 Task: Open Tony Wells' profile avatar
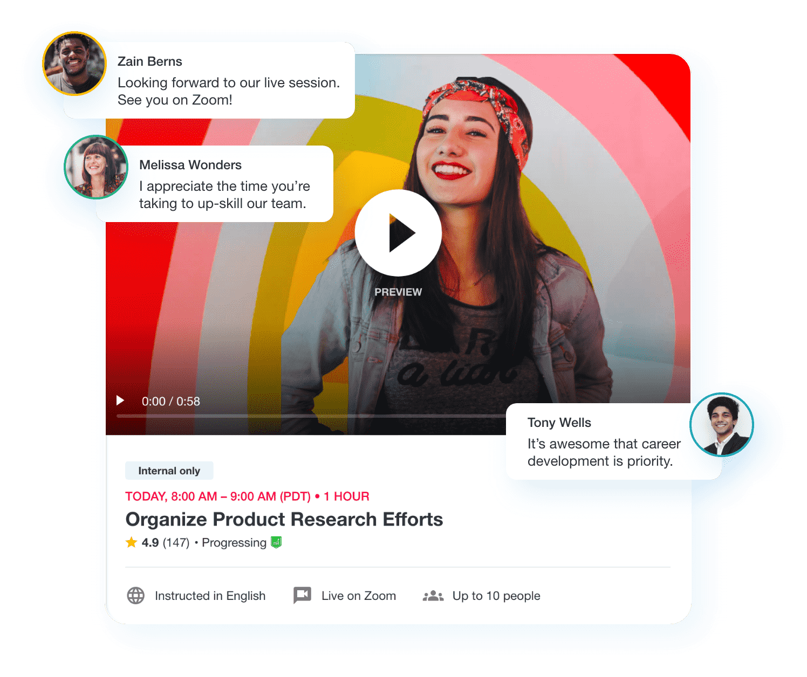click(722, 425)
